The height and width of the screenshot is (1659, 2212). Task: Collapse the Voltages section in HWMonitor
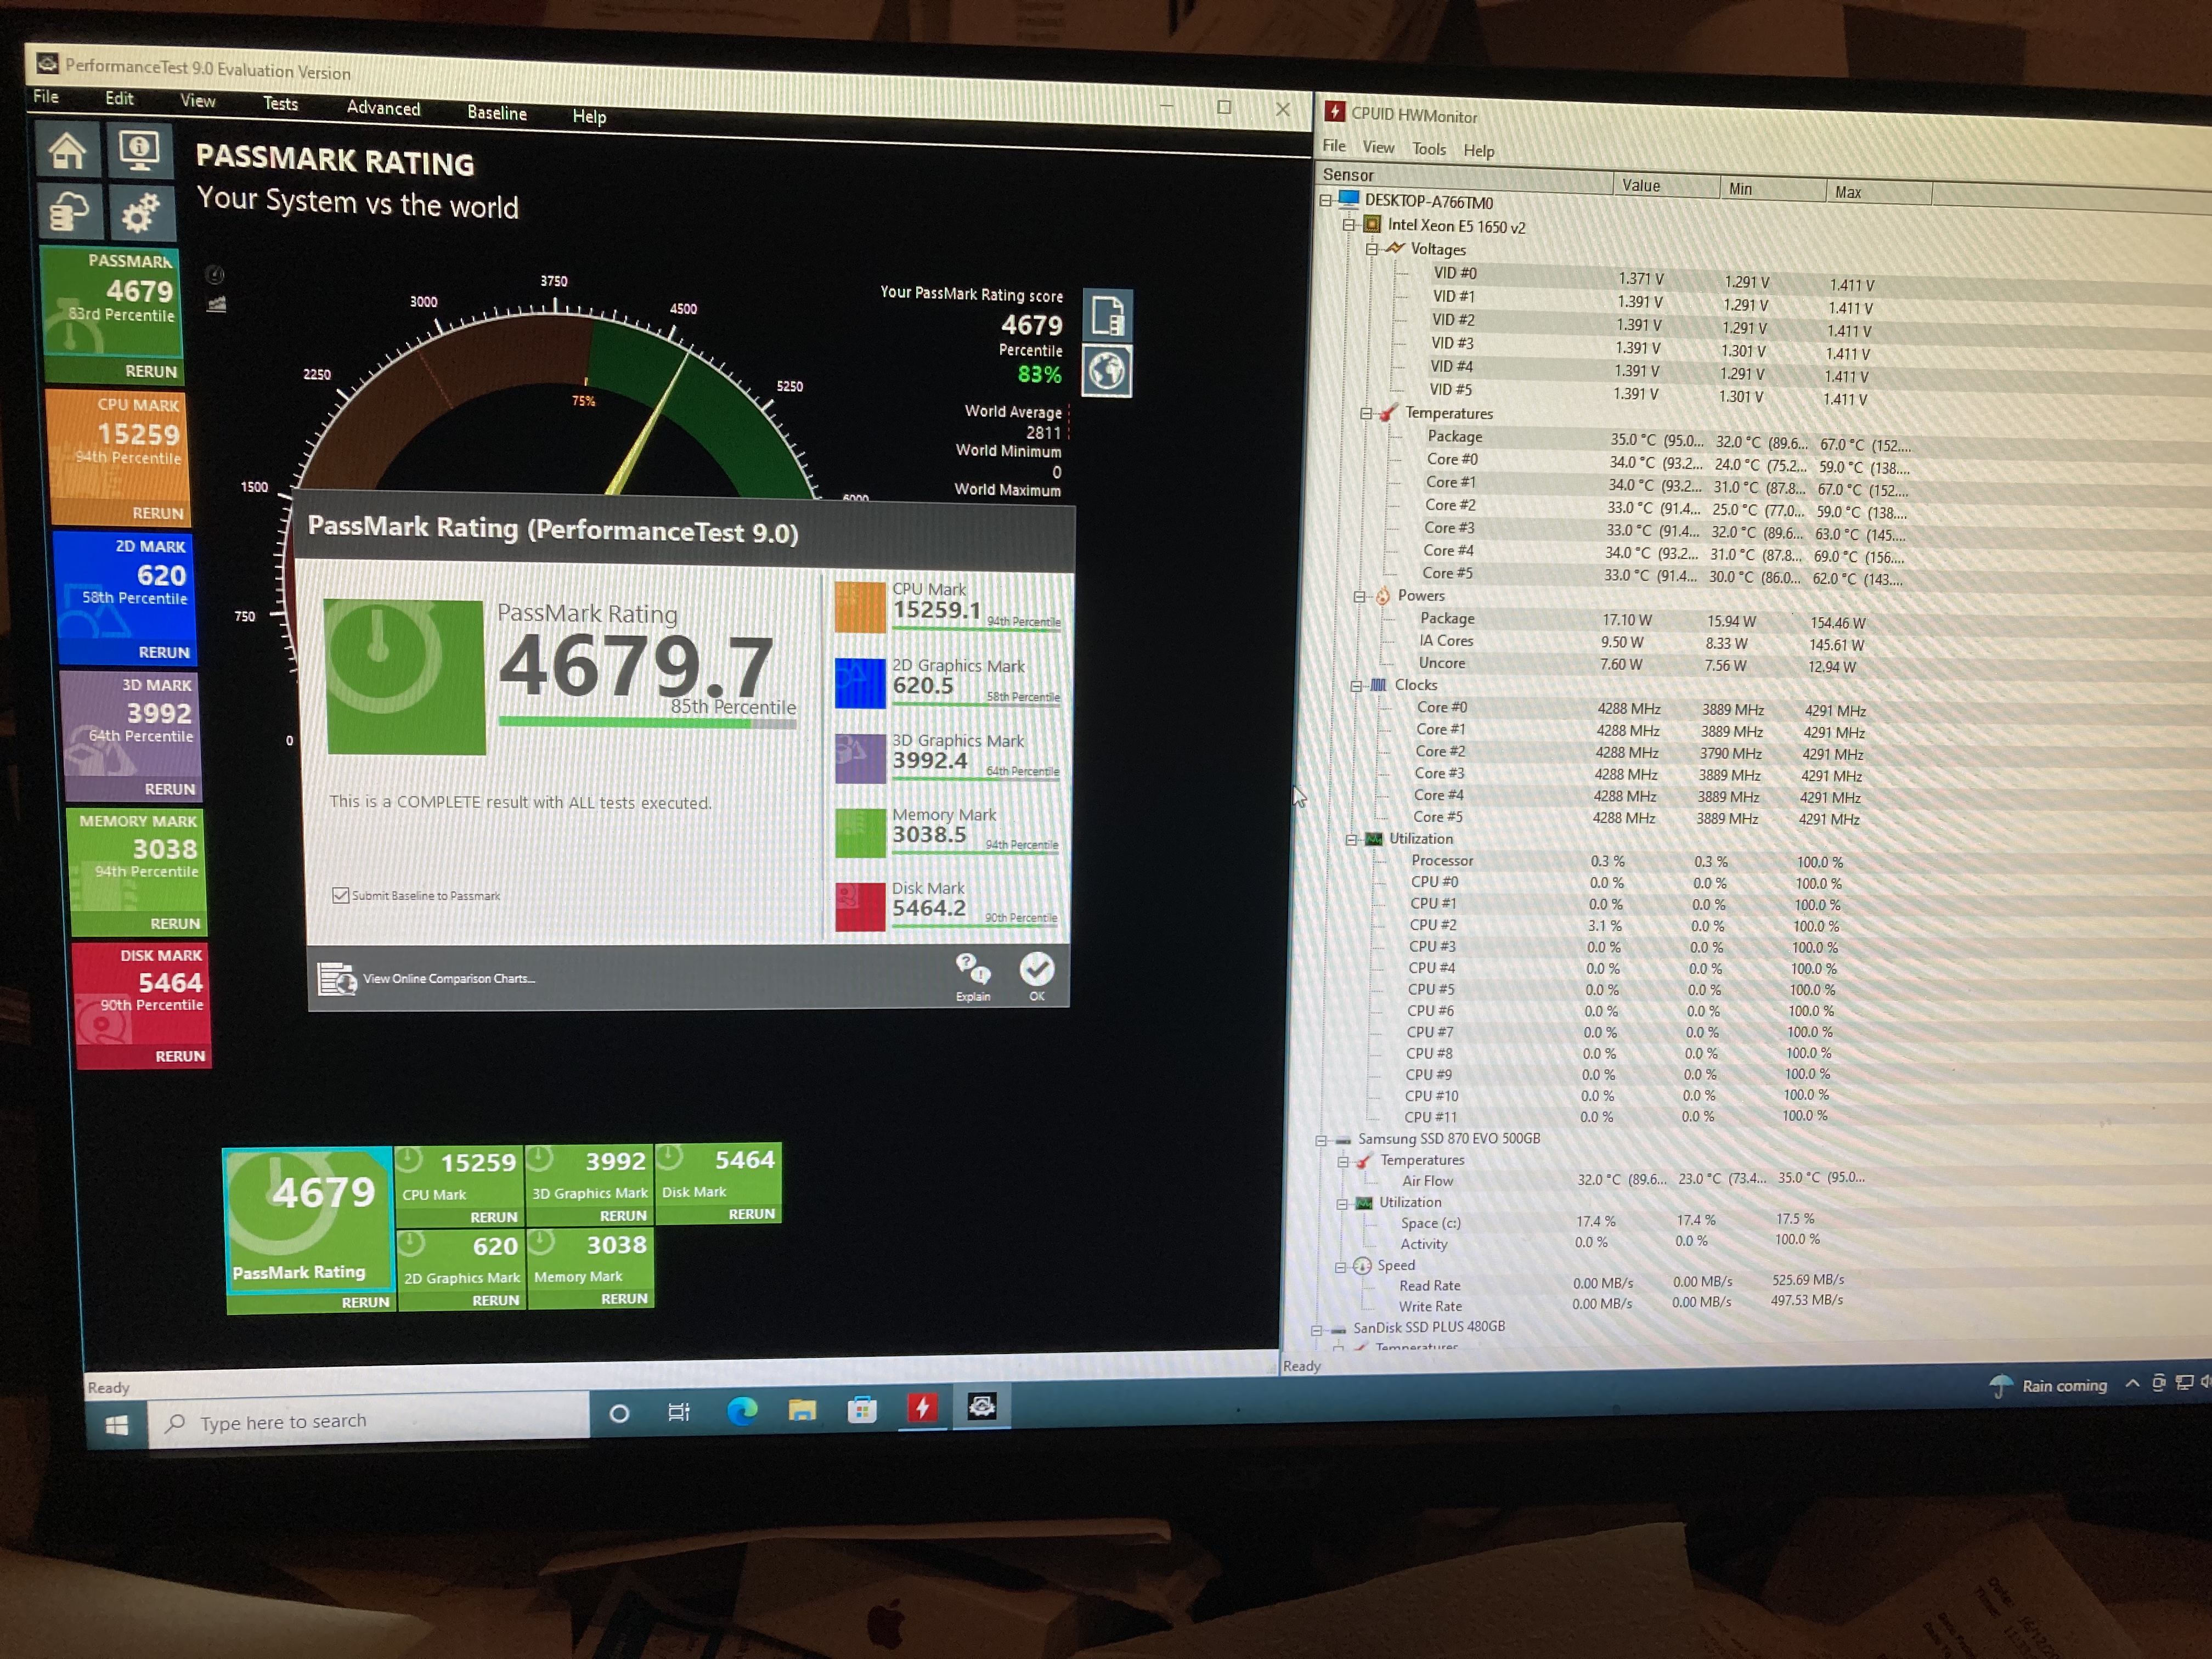click(x=1373, y=249)
